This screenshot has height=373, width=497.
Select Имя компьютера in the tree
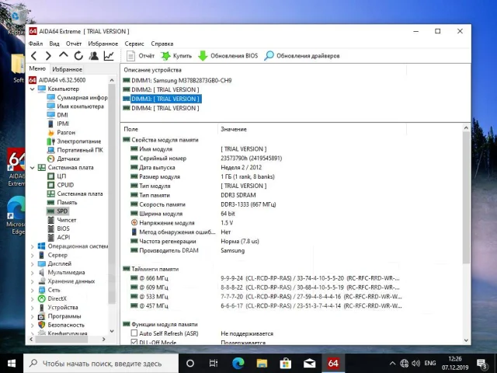[75, 106]
